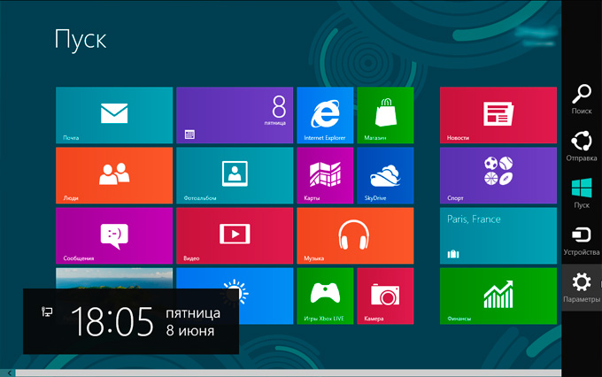Open the Почта mail tile
The height and width of the screenshot is (377, 602).
pyautogui.click(x=113, y=115)
